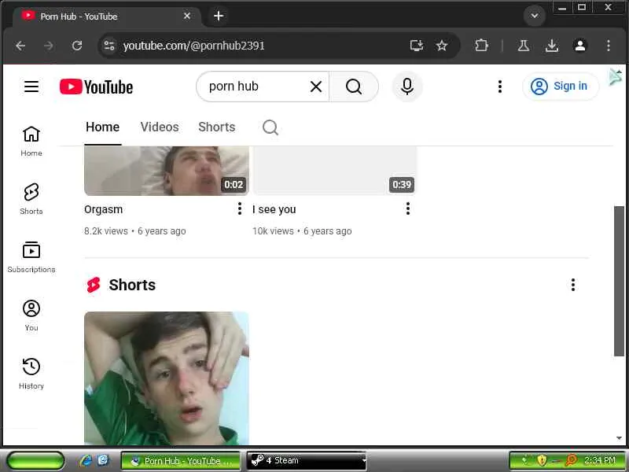Open the You section in the sidebar
The height and width of the screenshot is (472, 629).
click(31, 316)
